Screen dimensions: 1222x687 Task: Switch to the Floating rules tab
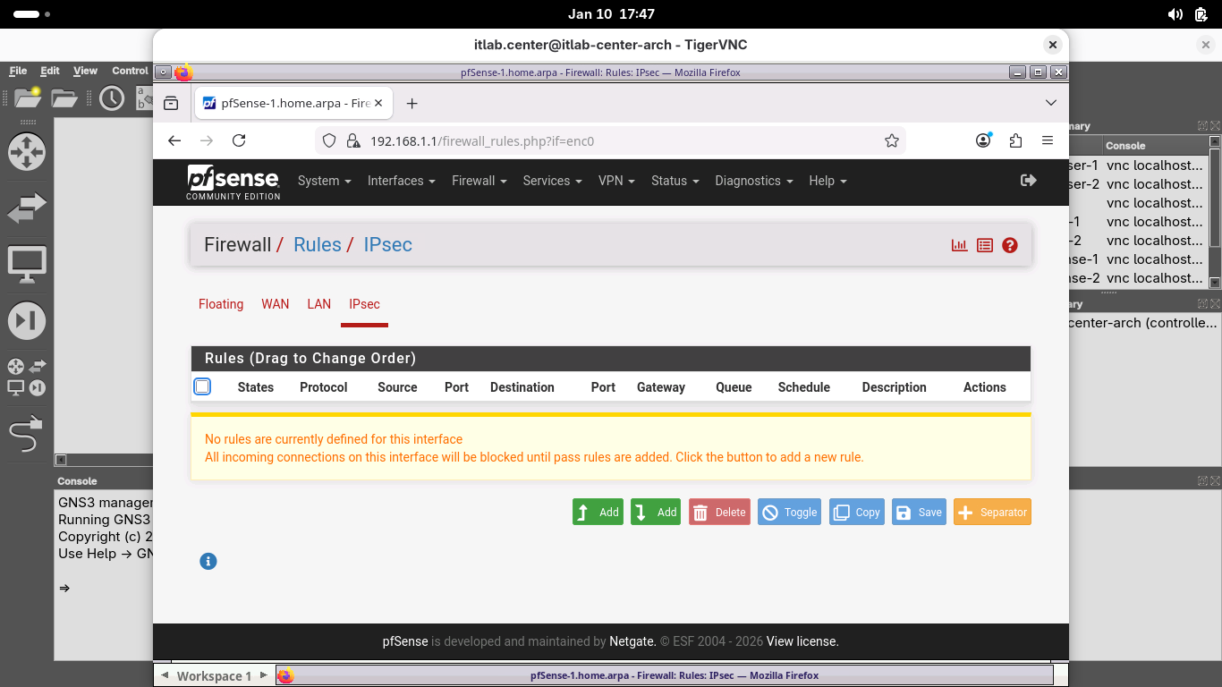221,304
